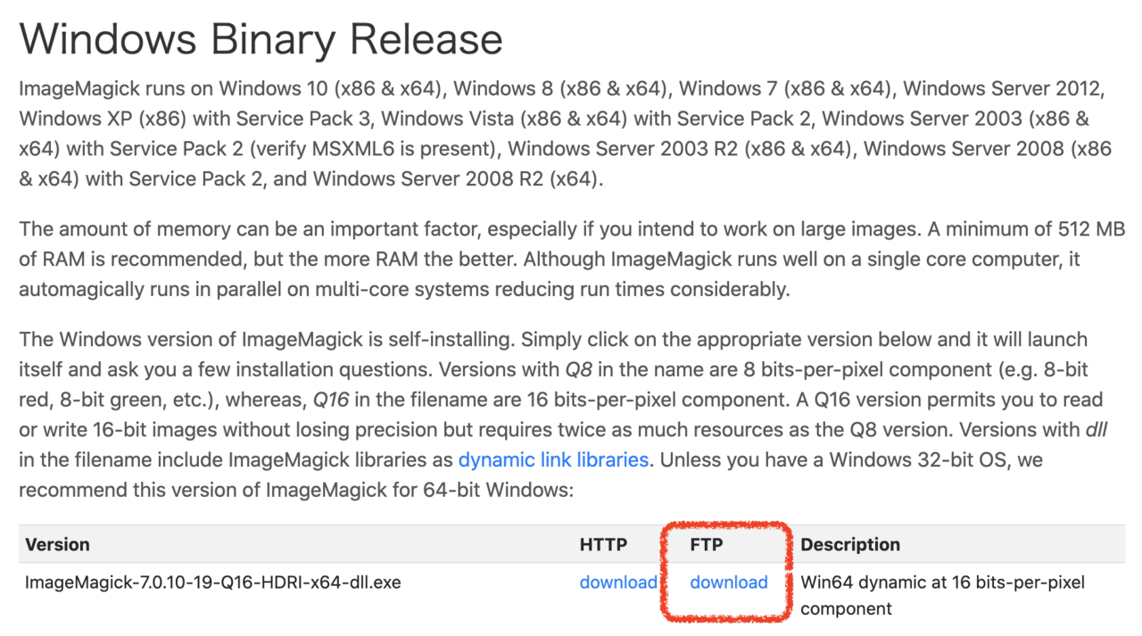Screen dimensions: 1142x636
Task: Open the dynamic link libraries link
Action: pyautogui.click(x=553, y=460)
